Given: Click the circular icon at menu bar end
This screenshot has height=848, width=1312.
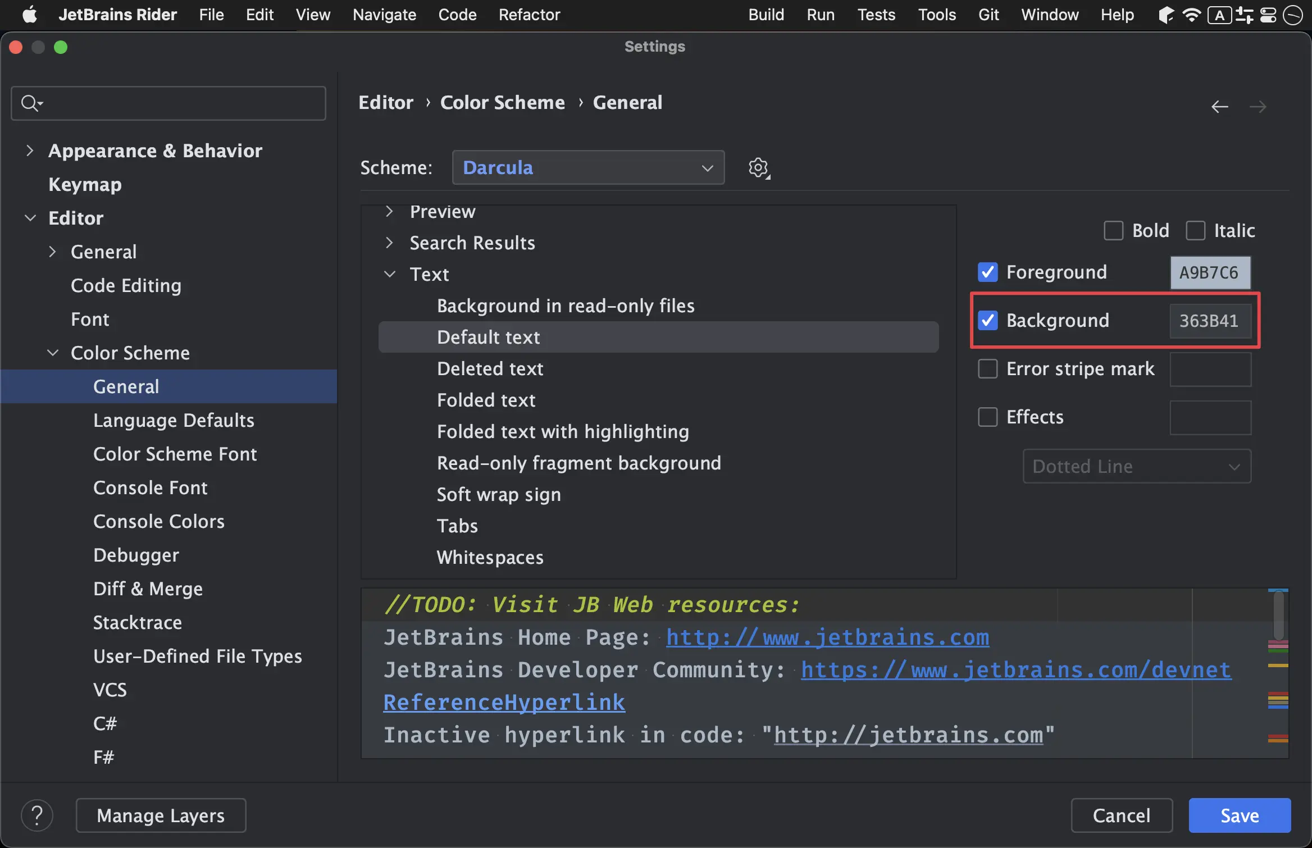Looking at the screenshot, I should pyautogui.click(x=1292, y=15).
